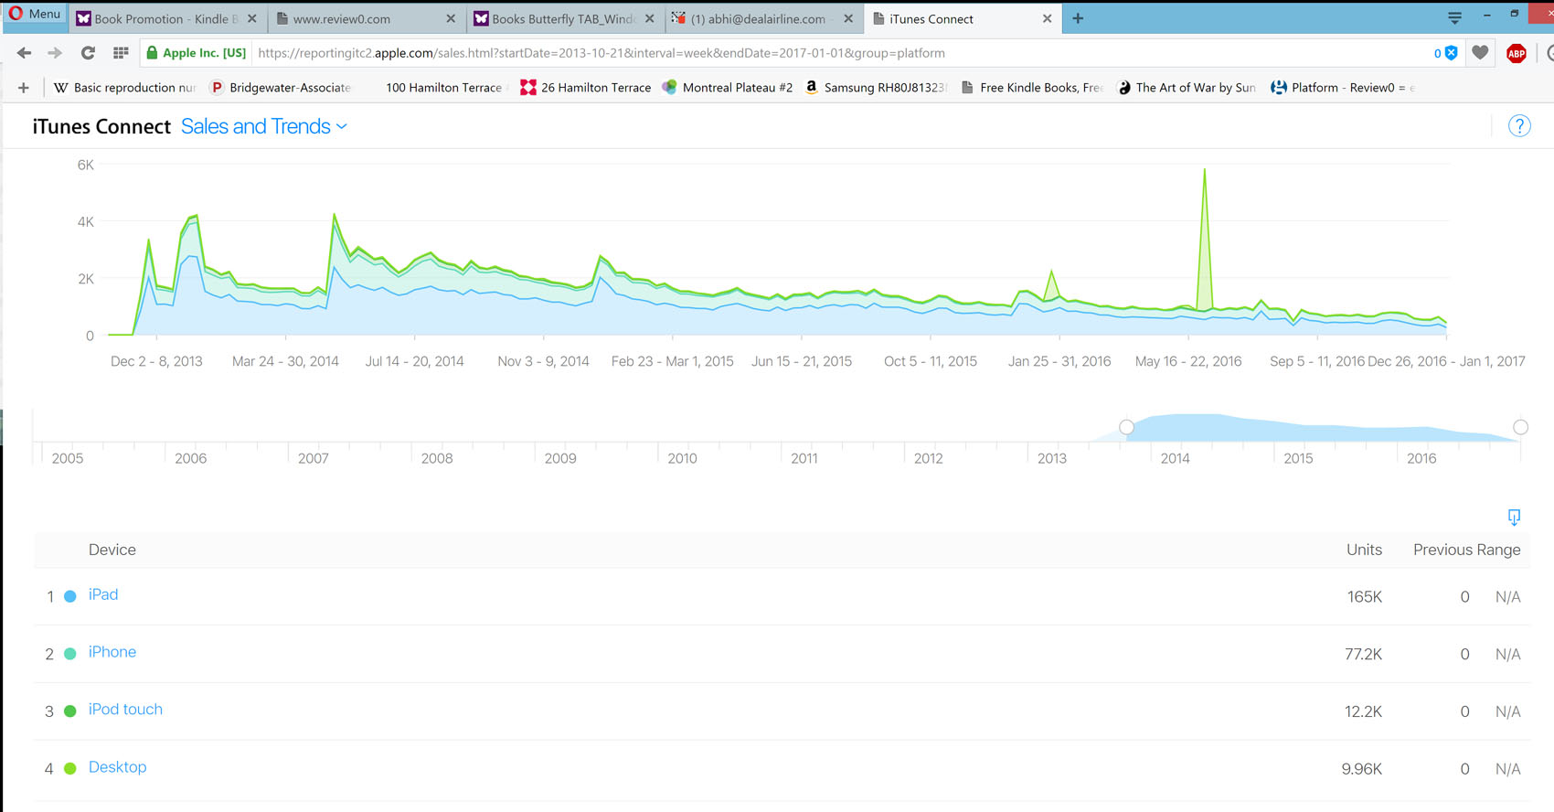Screen dimensions: 1554x812
Task: Toggle the Desktop lime series dot
Action: (x=70, y=769)
